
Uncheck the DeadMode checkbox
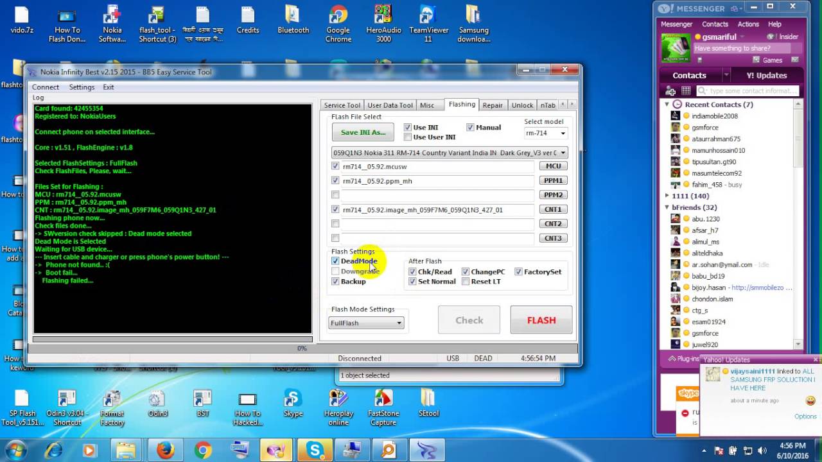click(x=335, y=261)
